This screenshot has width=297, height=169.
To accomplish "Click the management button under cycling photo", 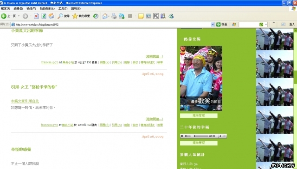I will pos(199,115).
